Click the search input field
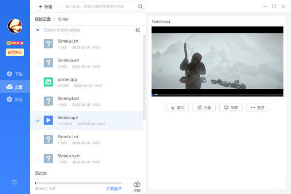 [x=99, y=7]
